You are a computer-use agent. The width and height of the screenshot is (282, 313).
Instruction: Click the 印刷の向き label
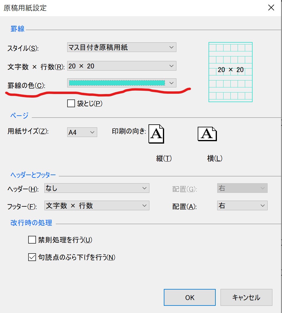129,131
